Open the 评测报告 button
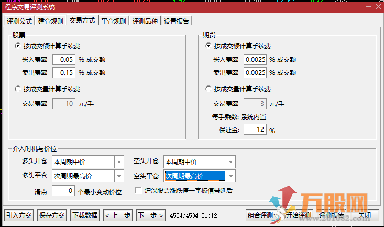The image size is (384, 227). (x=331, y=215)
